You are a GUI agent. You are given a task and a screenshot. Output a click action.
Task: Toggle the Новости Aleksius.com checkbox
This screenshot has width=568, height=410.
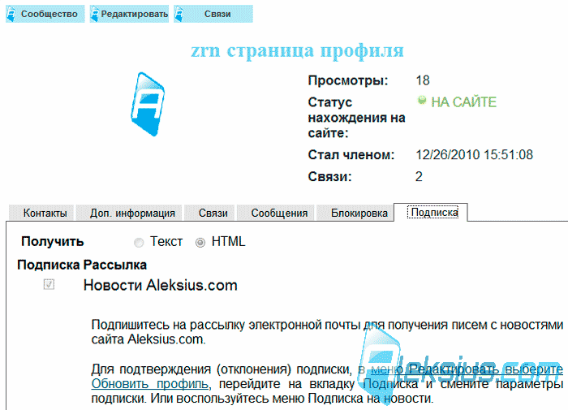[x=49, y=284]
